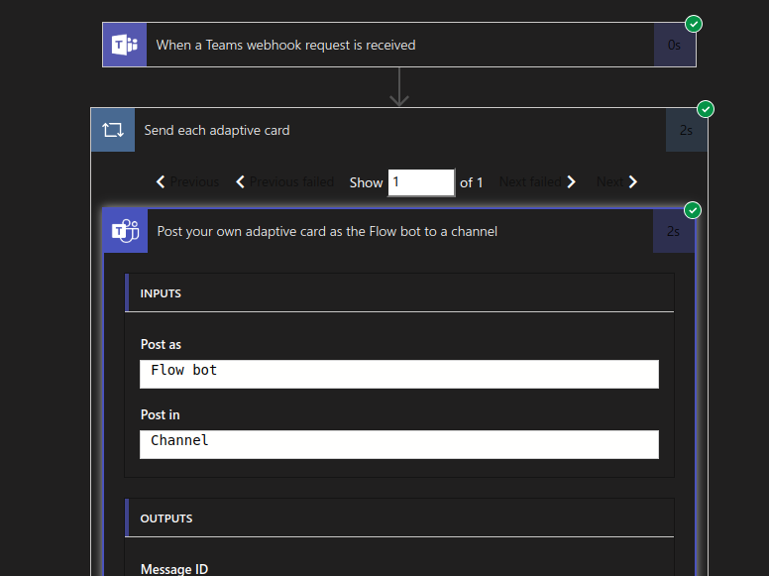Viewport: 769px width, 576px height.
Task: Click green checkmark on 'Send each adaptive card'
Action: pos(706,109)
